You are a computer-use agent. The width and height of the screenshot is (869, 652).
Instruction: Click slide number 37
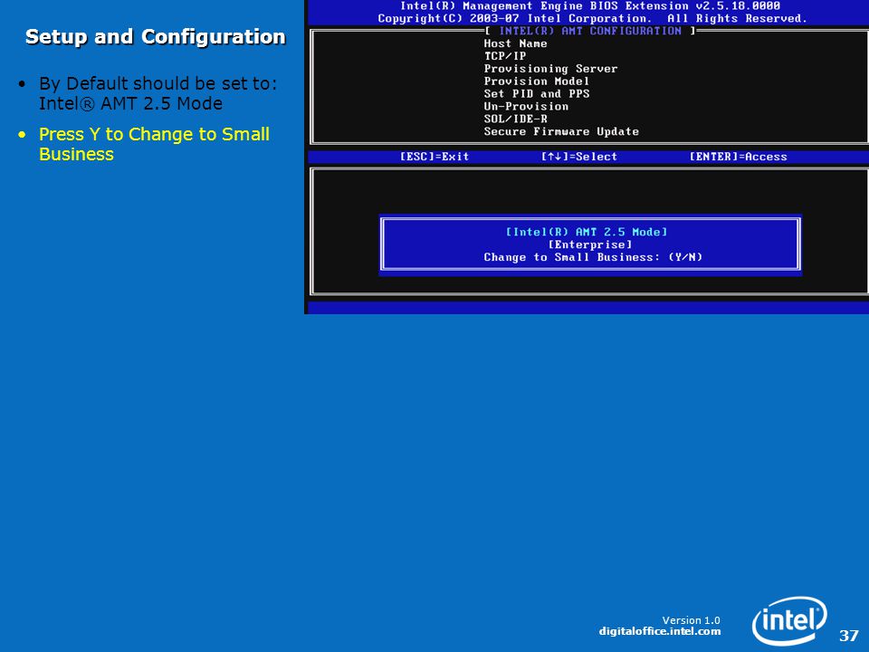point(848,636)
